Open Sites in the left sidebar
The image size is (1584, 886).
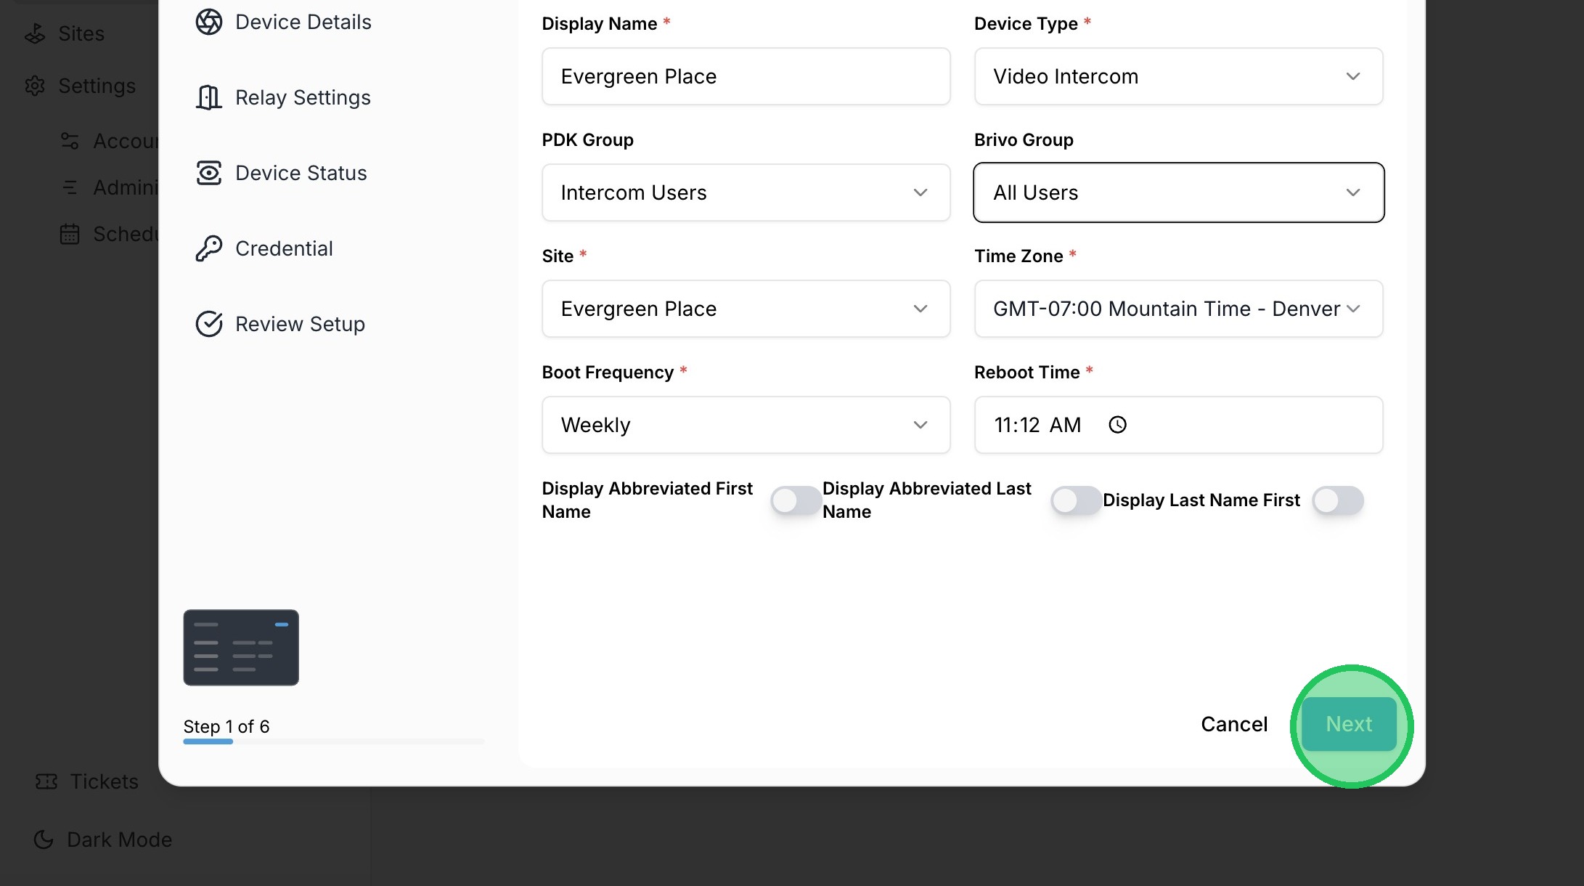tap(81, 33)
